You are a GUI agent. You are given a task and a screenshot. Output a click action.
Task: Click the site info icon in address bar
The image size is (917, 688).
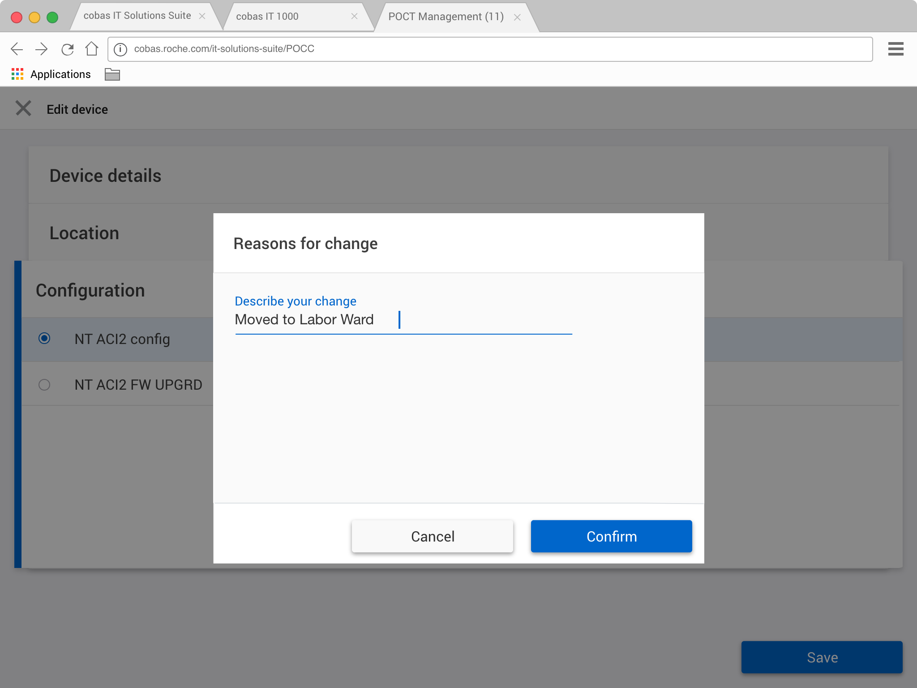120,49
